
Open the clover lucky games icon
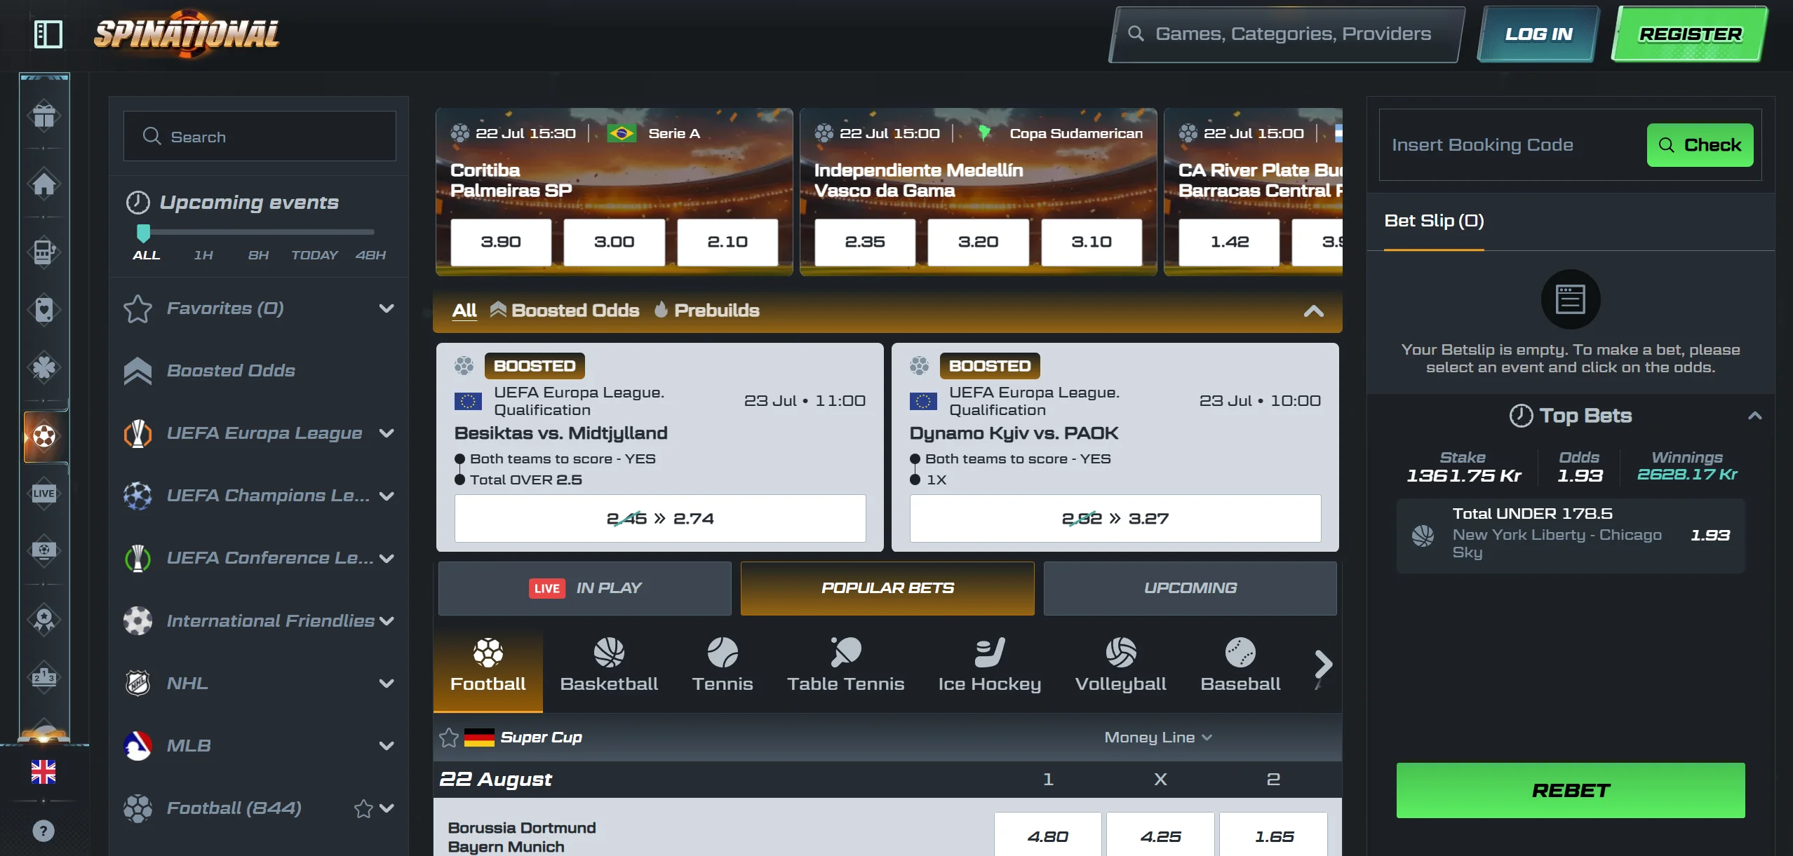tap(44, 367)
